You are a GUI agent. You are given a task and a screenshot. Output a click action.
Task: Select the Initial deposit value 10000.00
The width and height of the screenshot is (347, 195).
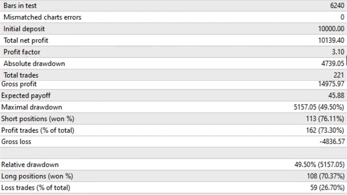[331, 29]
